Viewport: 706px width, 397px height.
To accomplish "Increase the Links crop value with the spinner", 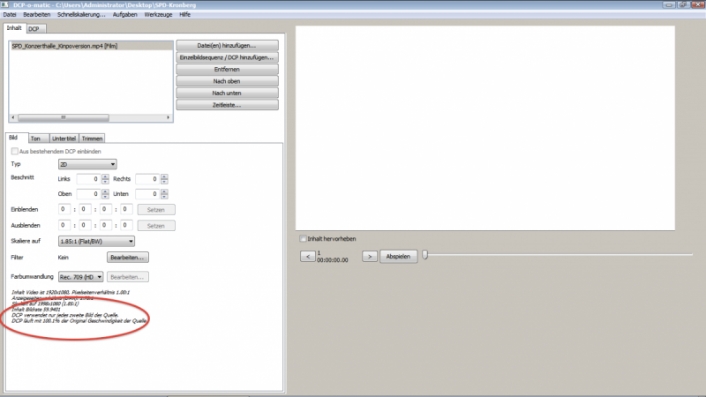I will click(x=106, y=176).
